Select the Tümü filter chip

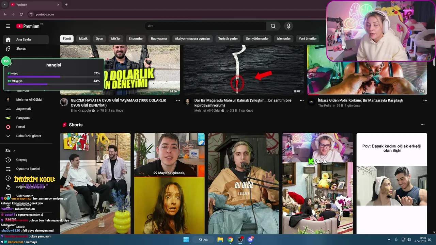(67, 39)
